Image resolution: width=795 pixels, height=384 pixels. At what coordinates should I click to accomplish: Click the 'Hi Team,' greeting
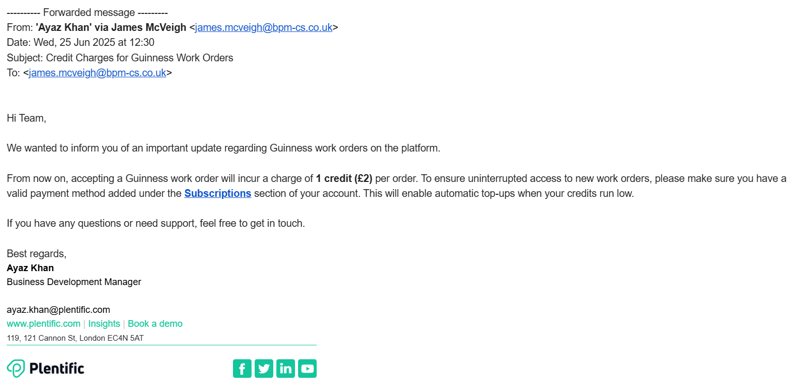pos(26,118)
